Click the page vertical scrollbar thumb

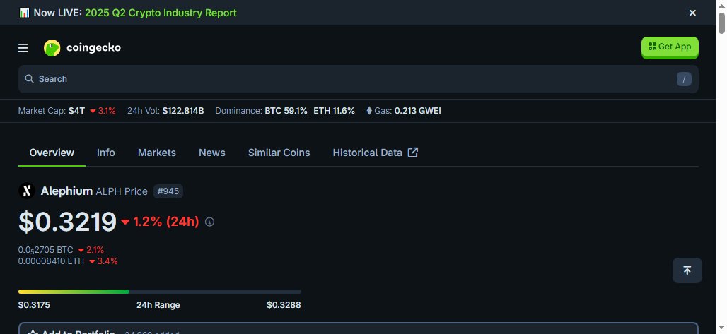pos(721,23)
